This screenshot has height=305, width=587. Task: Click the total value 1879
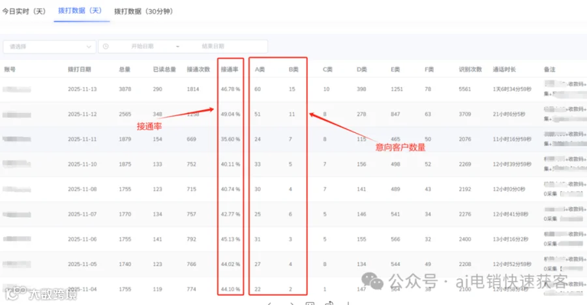tap(125, 139)
